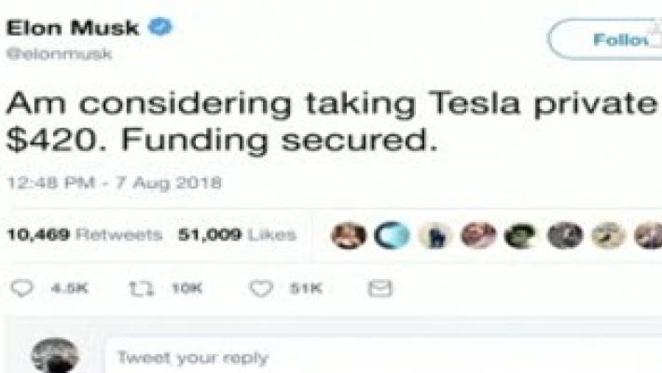Click the 10K retweet count
Viewport: 662px width, 373px height.
(x=186, y=290)
